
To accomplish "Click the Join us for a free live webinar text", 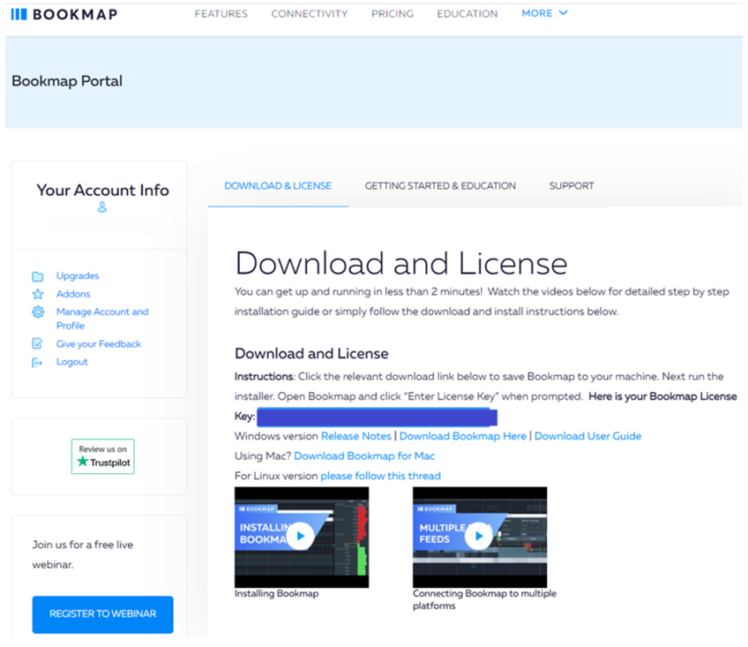I will point(83,554).
